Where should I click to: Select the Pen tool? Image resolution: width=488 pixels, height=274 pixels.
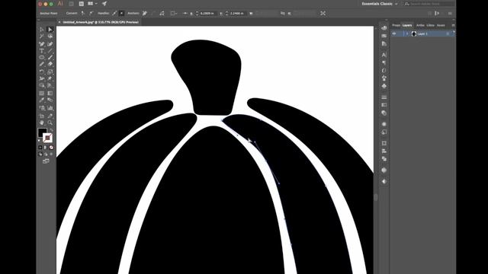(x=42, y=44)
